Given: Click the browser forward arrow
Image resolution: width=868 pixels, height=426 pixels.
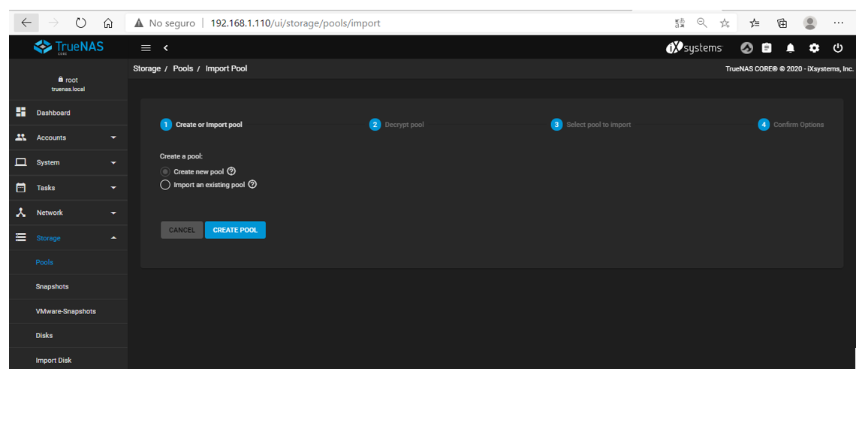Looking at the screenshot, I should click(54, 23).
